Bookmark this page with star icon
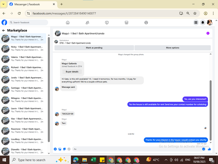Screen dimensions: 218x164 [x=195, y=14]
